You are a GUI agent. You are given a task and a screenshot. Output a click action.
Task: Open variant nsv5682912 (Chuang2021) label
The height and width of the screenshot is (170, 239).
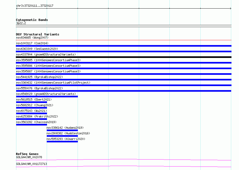pyautogui.click(x=35, y=105)
